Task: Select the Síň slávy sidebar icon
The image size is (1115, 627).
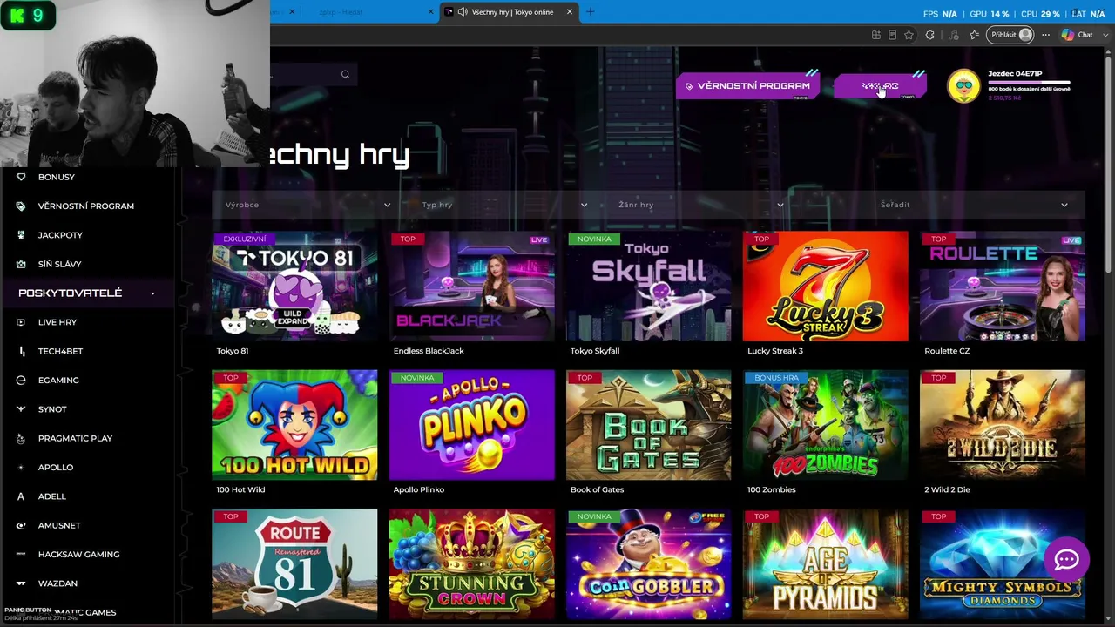Action: [21, 264]
